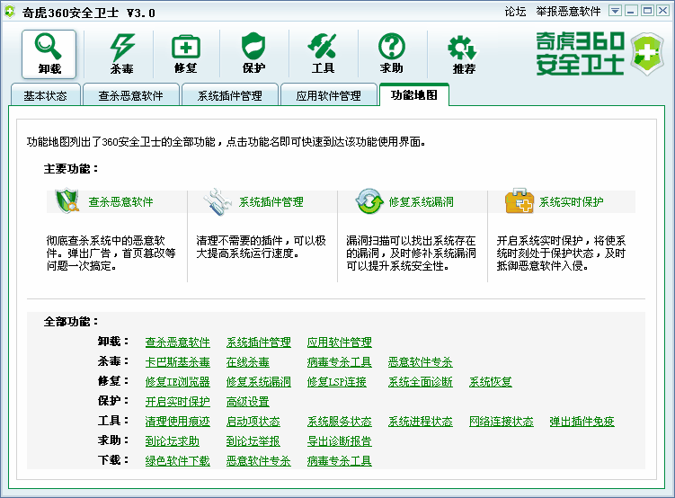
Task: Open the 网络连接状态 link
Action: 502,422
